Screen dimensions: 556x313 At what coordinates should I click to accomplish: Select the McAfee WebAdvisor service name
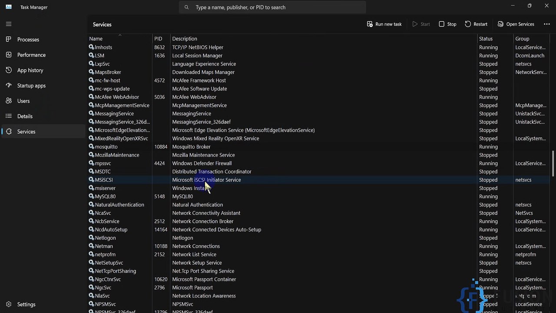click(117, 97)
